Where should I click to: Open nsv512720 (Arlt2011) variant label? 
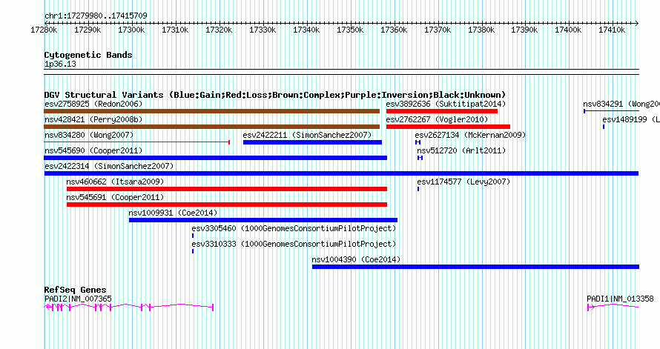461,150
